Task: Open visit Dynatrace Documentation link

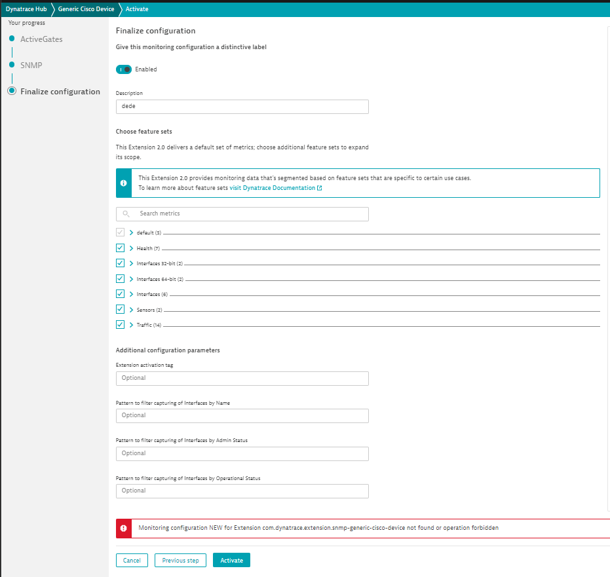Action: [x=275, y=188]
